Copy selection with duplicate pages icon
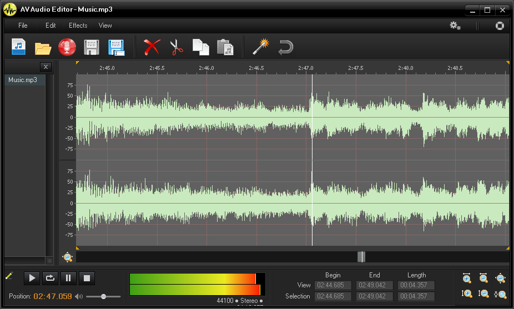 (x=200, y=47)
